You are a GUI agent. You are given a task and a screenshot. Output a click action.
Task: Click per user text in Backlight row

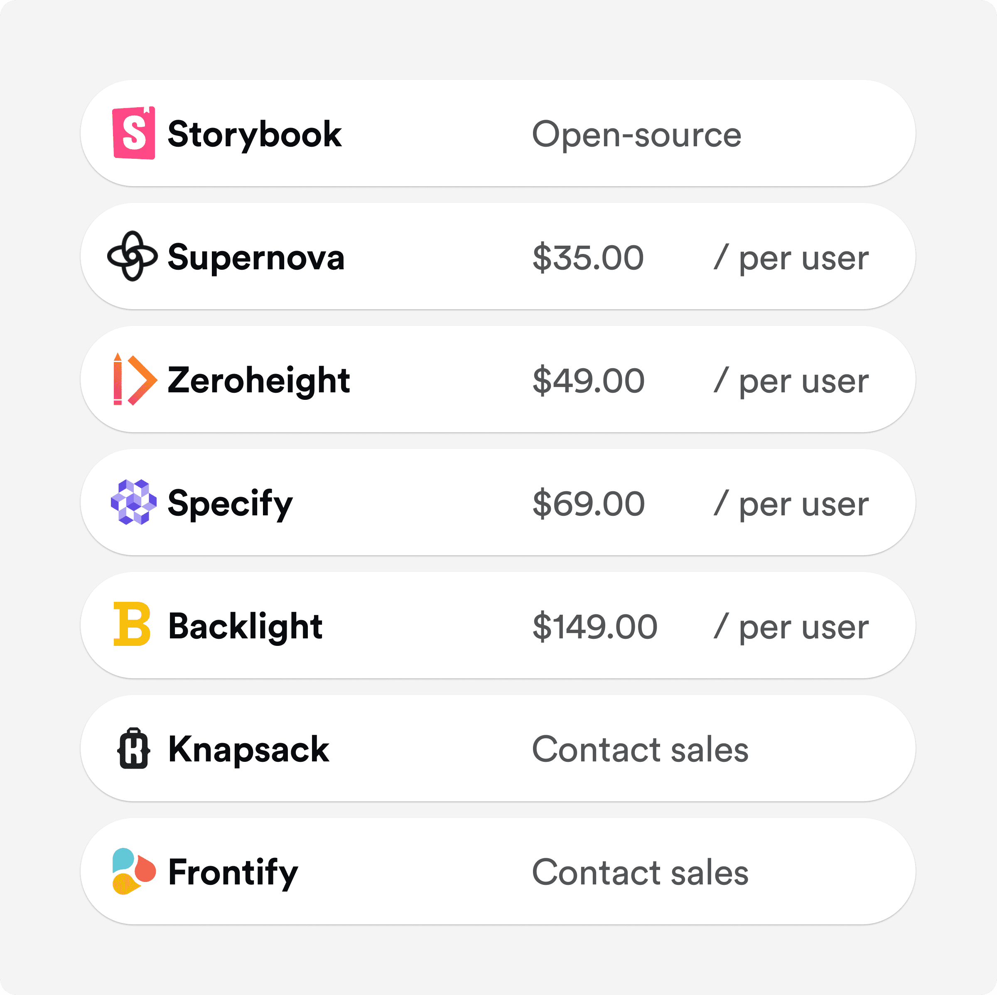pos(803,627)
